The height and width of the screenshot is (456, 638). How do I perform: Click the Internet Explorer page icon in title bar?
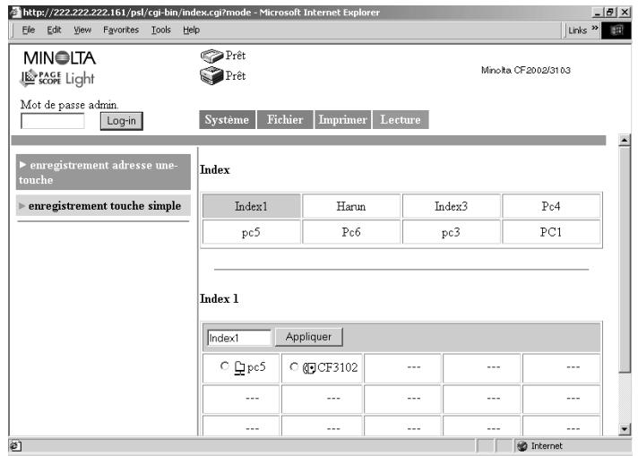[15, 13]
